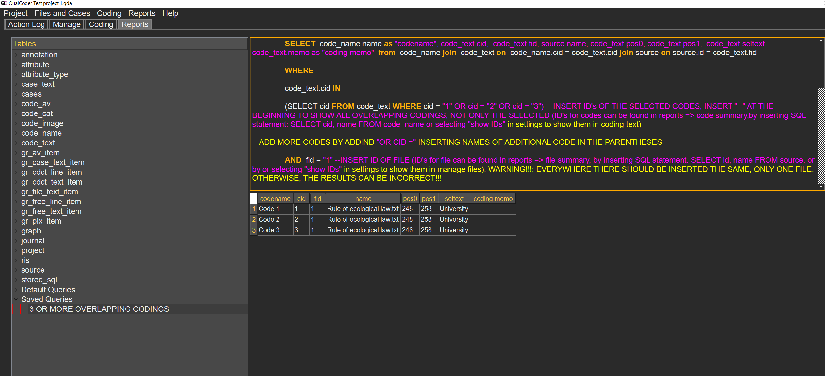Collapse the Saved Queries section
This screenshot has width=825, height=376.
tap(16, 299)
